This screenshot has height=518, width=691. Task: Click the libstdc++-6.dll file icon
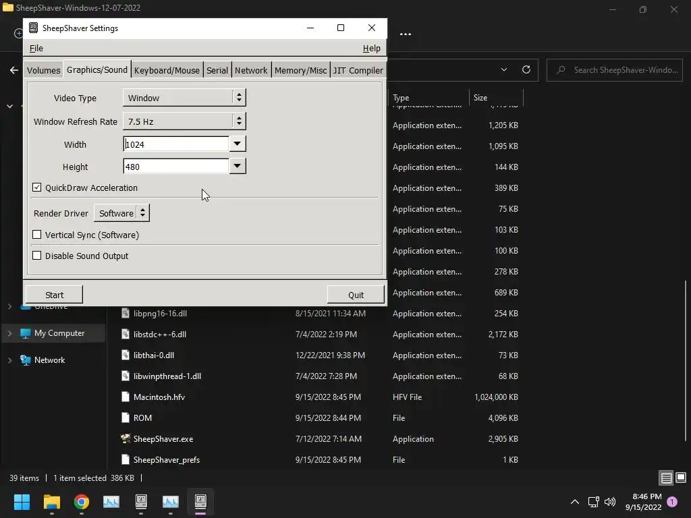click(126, 335)
